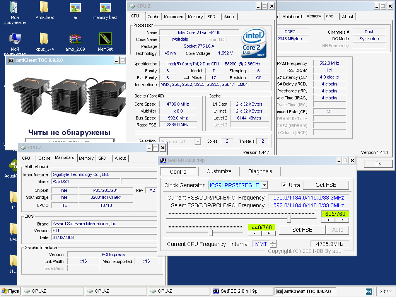This screenshot has height=297, width=396.
Task: Click the antiCheat TOC title bar icon
Action: pyautogui.click(x=11, y=60)
